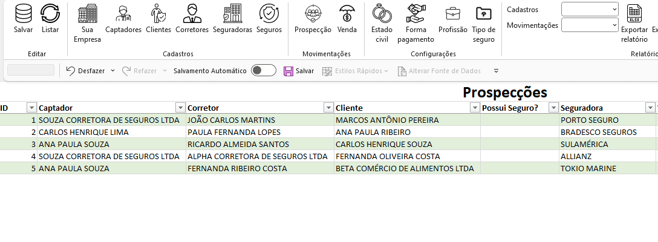Click Exportar relatório XLSX icon

634,13
